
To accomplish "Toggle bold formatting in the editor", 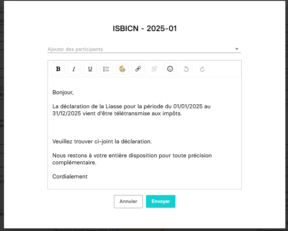I will click(58, 69).
